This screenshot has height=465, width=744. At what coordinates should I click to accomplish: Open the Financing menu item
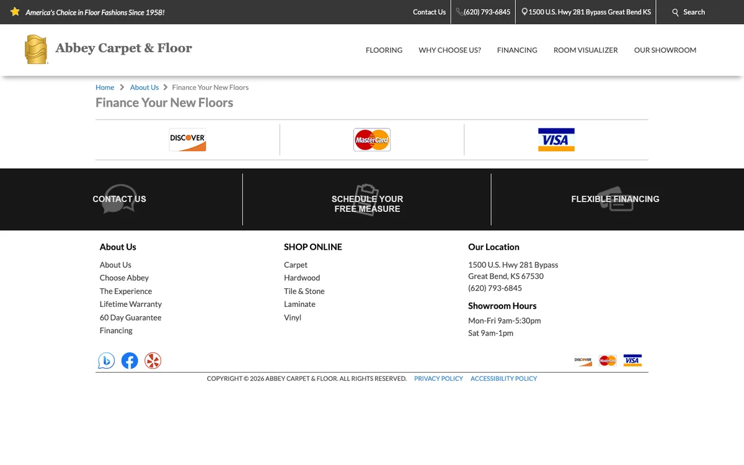[517, 50]
